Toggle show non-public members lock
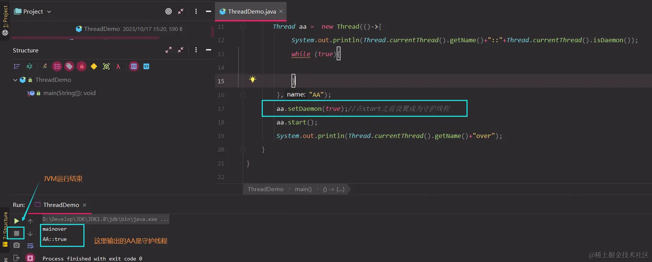The height and width of the screenshot is (262, 652). pos(81,66)
